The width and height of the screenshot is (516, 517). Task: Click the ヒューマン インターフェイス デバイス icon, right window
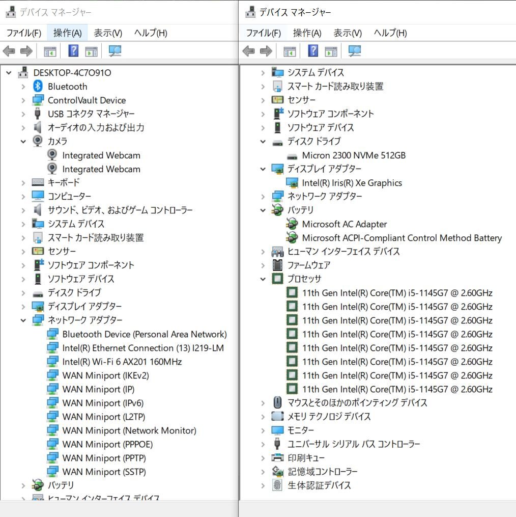[277, 252]
